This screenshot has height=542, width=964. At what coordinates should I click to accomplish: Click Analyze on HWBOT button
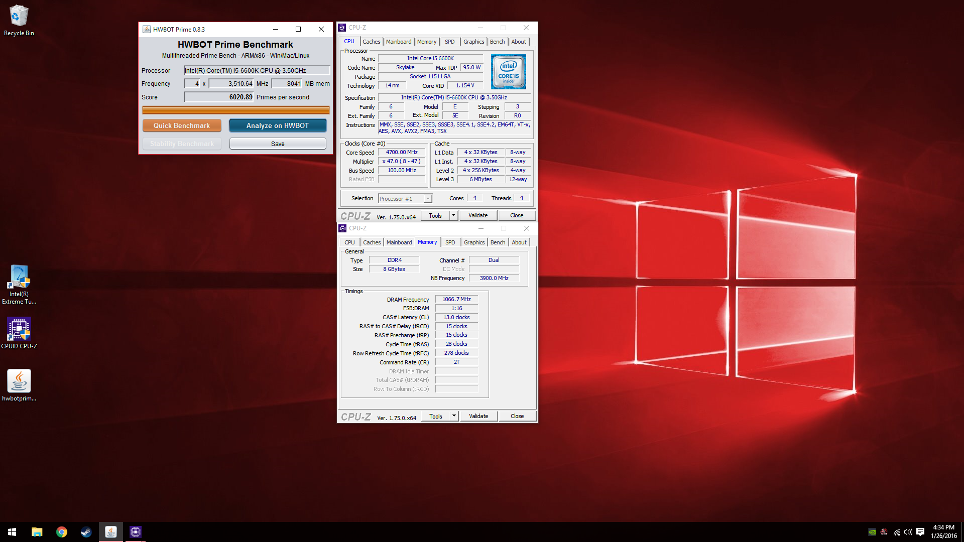coord(278,125)
